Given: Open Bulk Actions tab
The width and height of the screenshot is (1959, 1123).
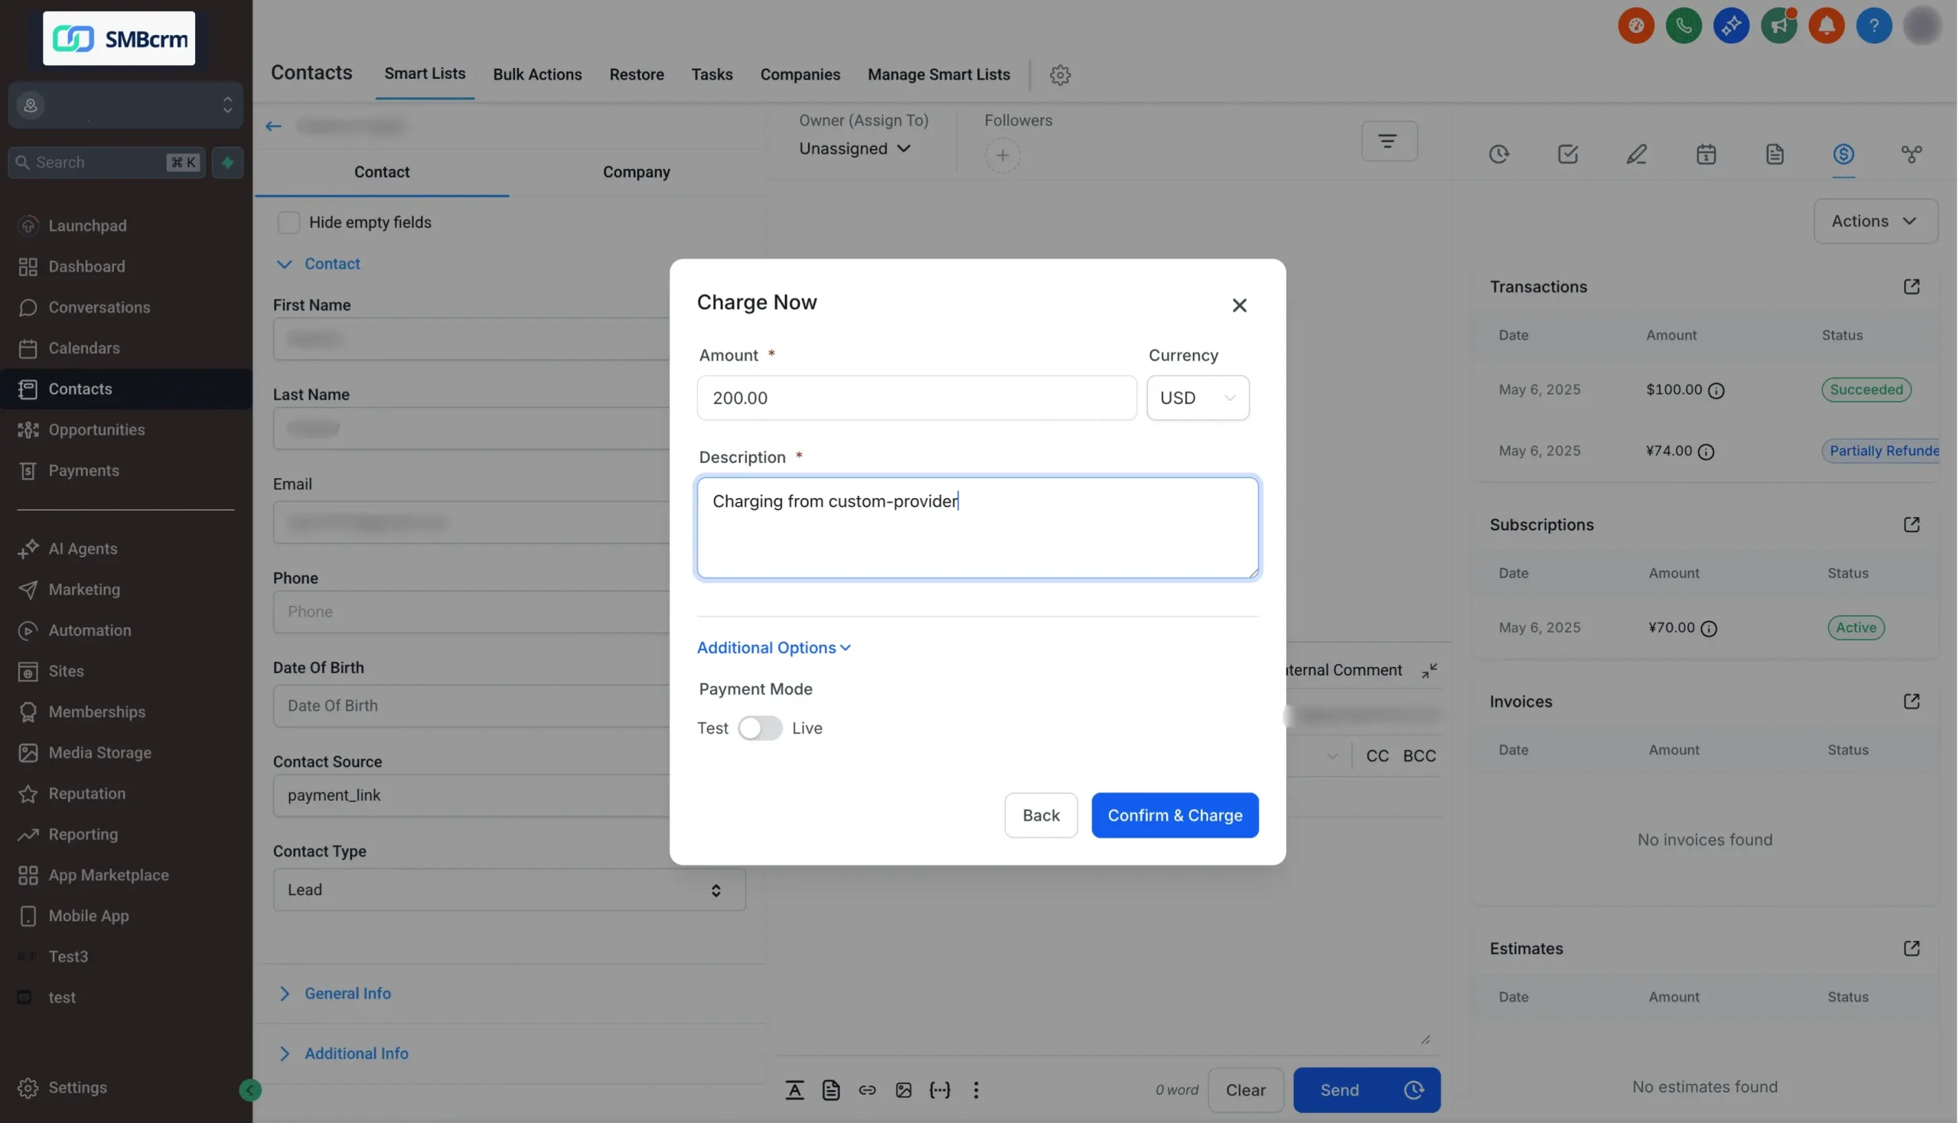Looking at the screenshot, I should [537, 75].
